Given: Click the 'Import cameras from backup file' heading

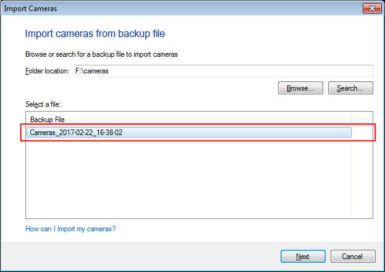Looking at the screenshot, I should pyautogui.click(x=95, y=33).
